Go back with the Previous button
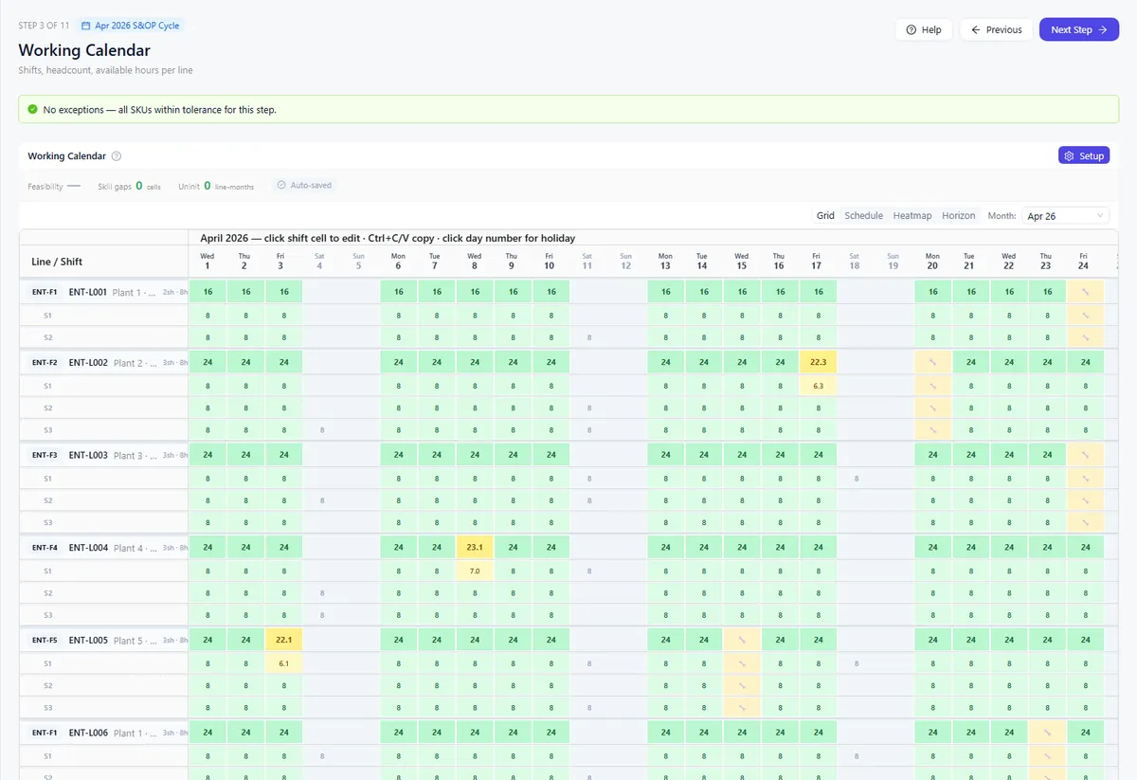 pos(996,29)
